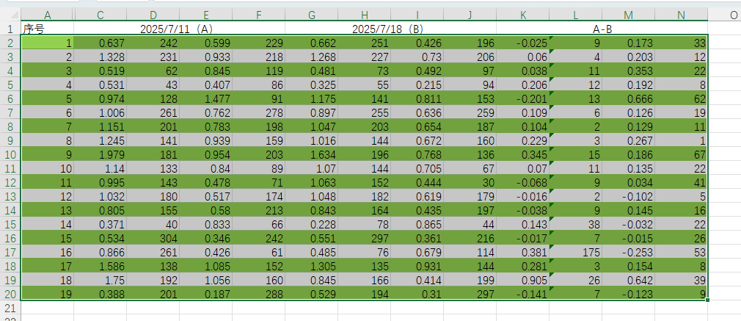Viewport: 741px width, 321px height.
Task: Click row 1 header
Action: tap(10, 29)
